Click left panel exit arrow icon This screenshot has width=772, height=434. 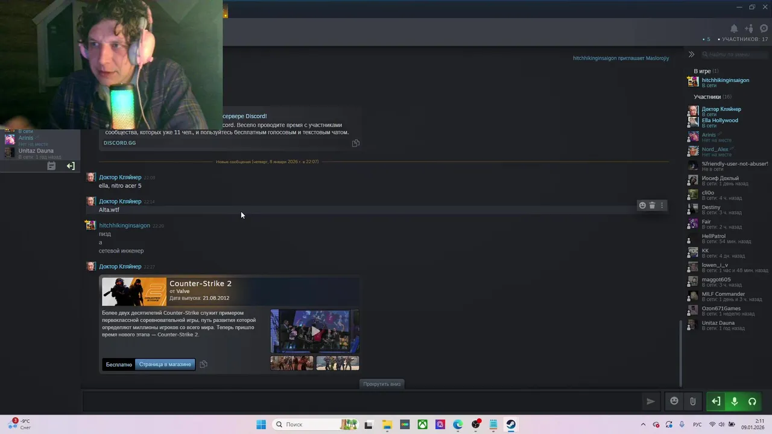click(71, 166)
